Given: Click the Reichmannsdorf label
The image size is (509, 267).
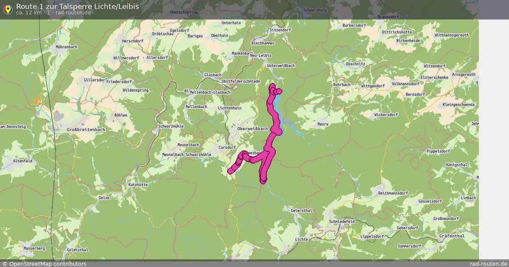Looking at the screenshot, I should 393,193.
